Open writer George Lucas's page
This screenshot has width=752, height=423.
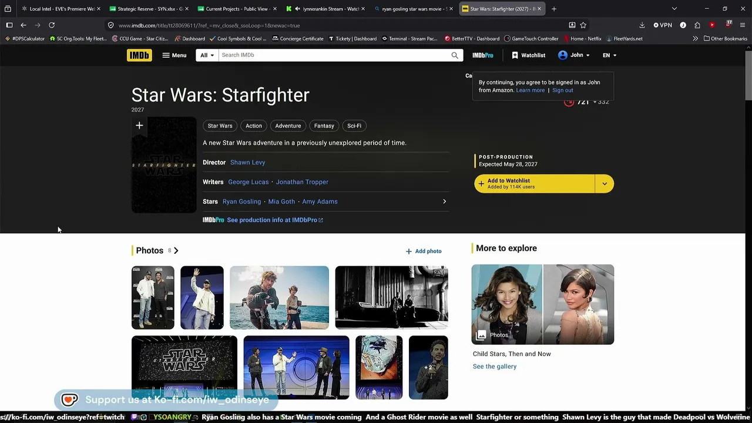click(248, 182)
